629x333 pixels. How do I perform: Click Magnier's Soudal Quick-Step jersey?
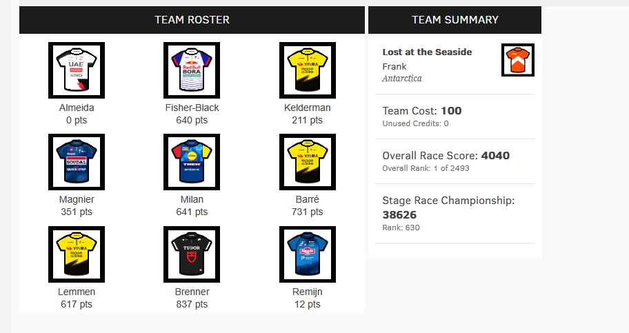(77, 162)
